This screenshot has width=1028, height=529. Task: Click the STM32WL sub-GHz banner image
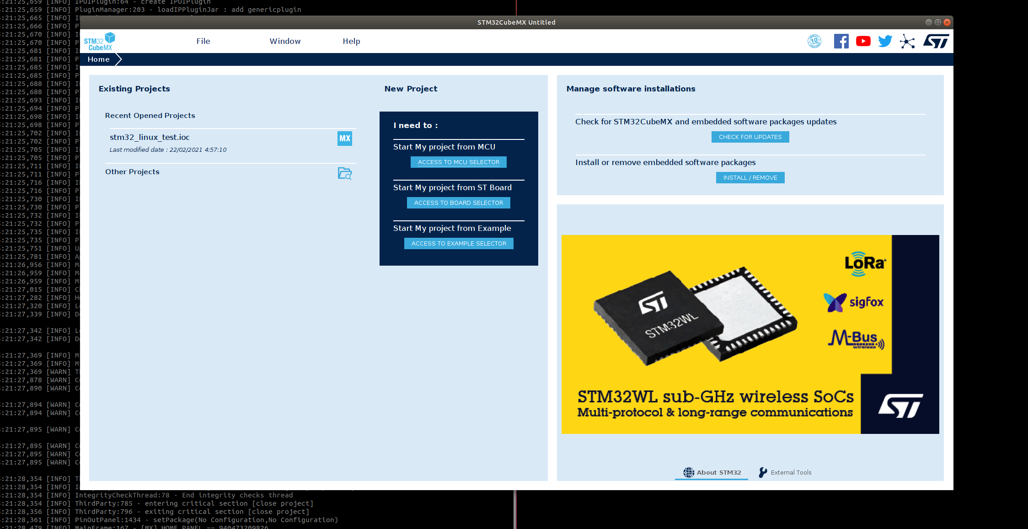(750, 334)
